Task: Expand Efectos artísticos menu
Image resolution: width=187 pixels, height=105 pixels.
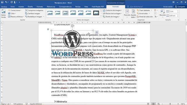Action: [x=16, y=17]
